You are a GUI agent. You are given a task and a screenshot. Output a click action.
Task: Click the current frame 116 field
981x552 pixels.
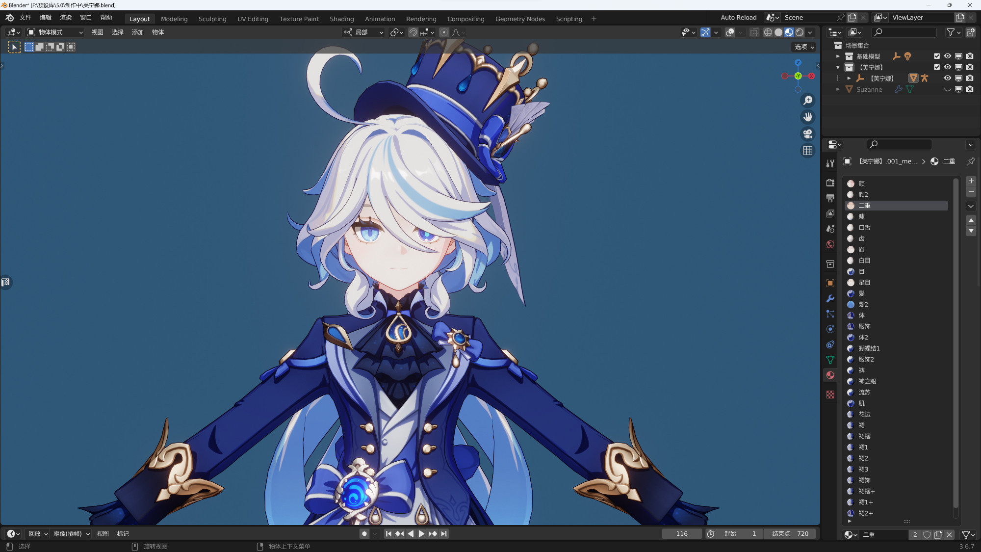coord(681,534)
